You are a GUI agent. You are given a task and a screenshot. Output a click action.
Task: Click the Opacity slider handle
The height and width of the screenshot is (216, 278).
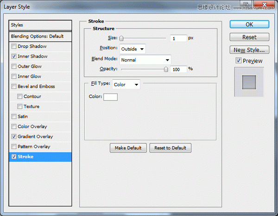[x=166, y=69]
